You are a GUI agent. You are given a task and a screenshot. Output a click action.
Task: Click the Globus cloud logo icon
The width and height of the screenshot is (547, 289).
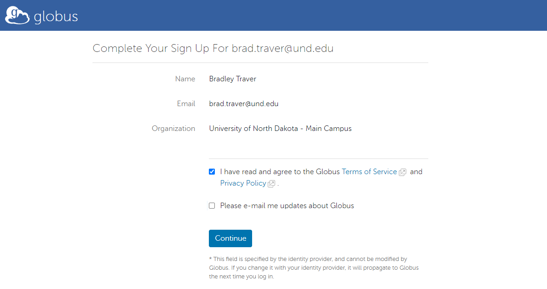(x=17, y=16)
